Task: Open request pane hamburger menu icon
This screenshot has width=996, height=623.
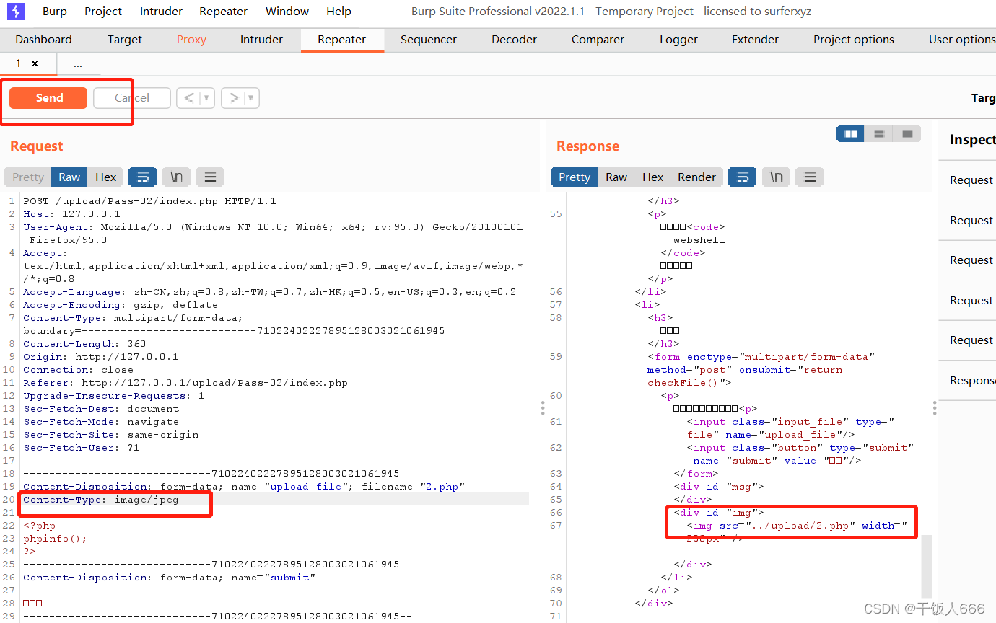Action: point(209,177)
